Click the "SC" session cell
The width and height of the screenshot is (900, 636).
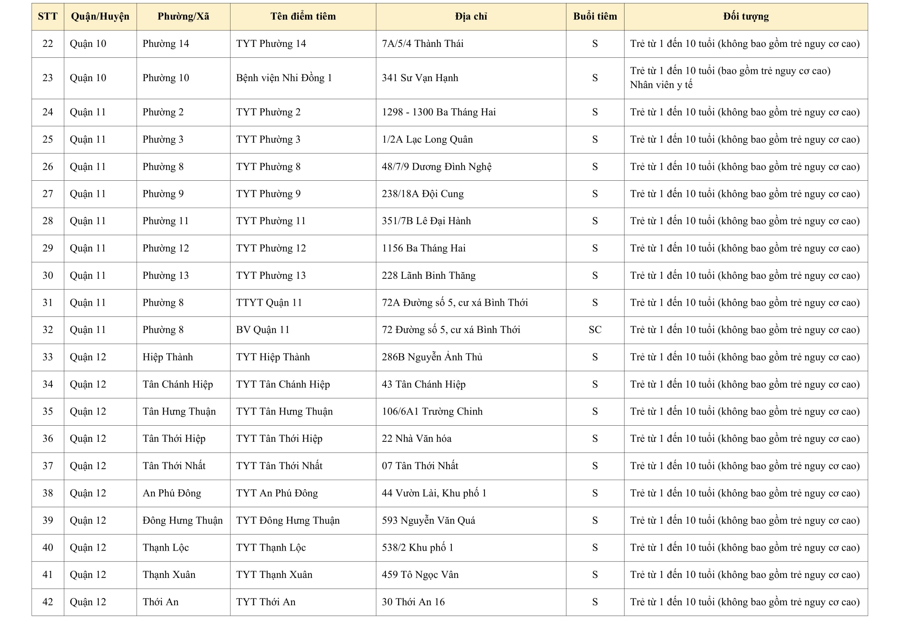click(x=594, y=330)
